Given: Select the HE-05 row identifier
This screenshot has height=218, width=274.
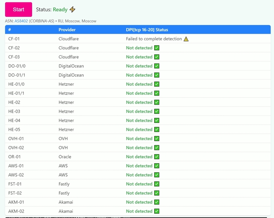Looking at the screenshot, I should [x=14, y=130].
